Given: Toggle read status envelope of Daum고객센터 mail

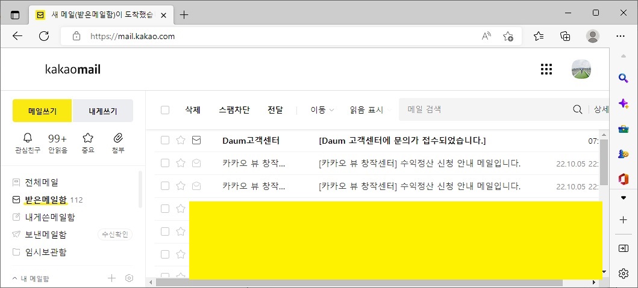Looking at the screenshot, I should (196, 141).
